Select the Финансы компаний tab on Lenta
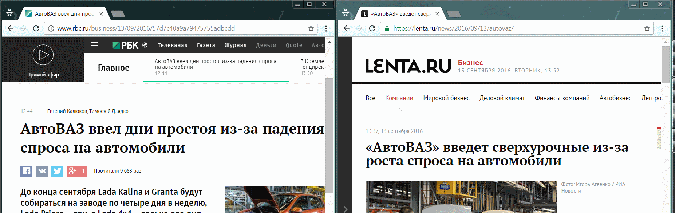The image size is (675, 213). [562, 98]
